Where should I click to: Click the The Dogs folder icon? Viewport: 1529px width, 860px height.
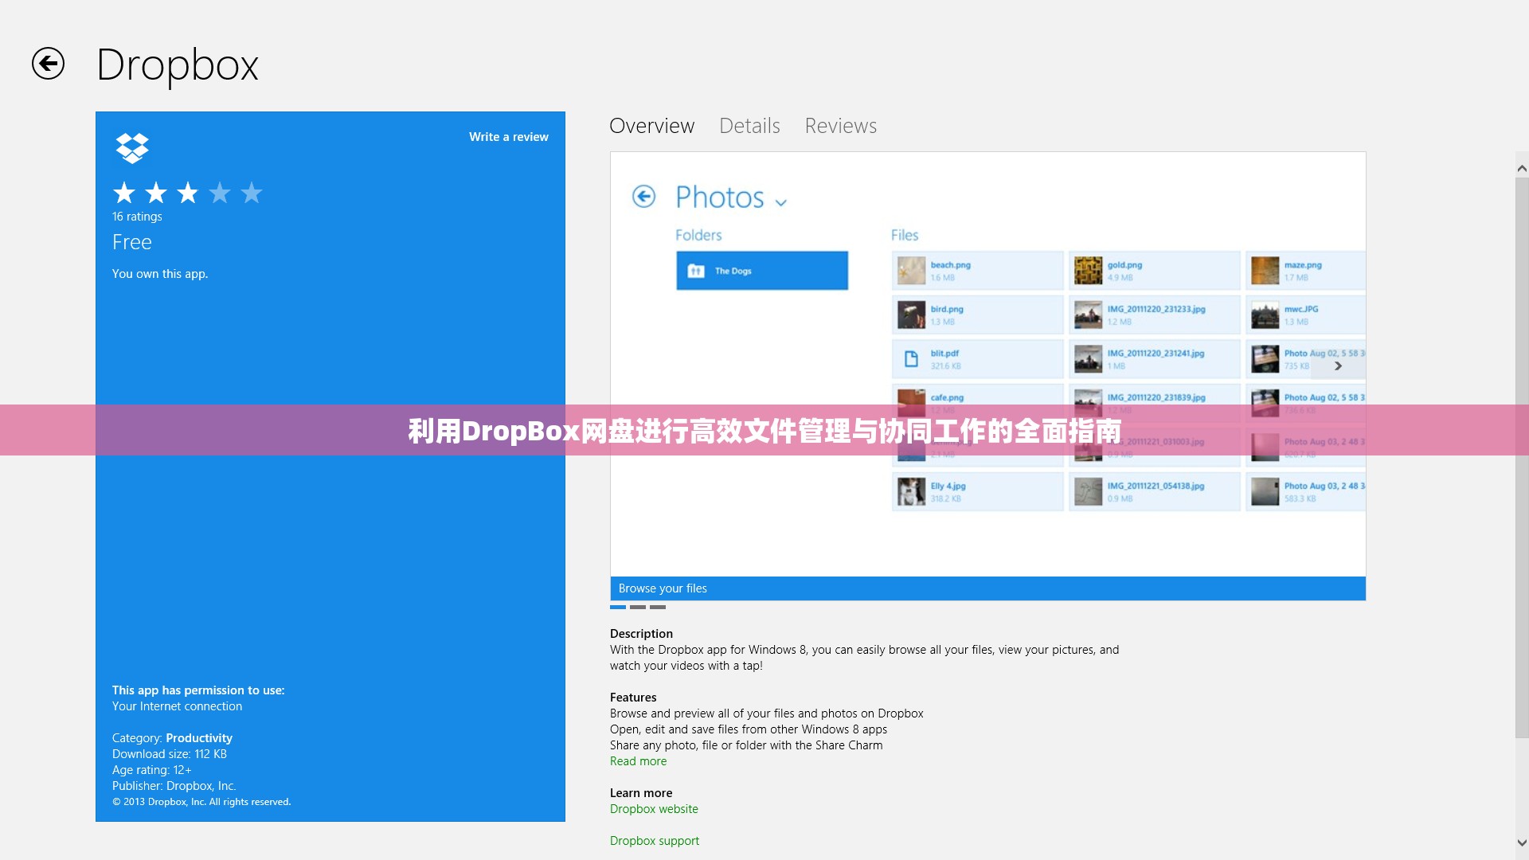[696, 270]
